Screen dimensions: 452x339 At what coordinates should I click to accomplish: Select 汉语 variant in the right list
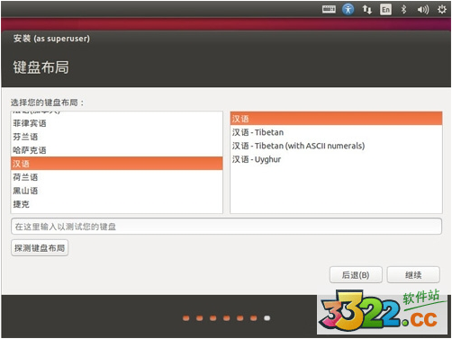click(336, 119)
